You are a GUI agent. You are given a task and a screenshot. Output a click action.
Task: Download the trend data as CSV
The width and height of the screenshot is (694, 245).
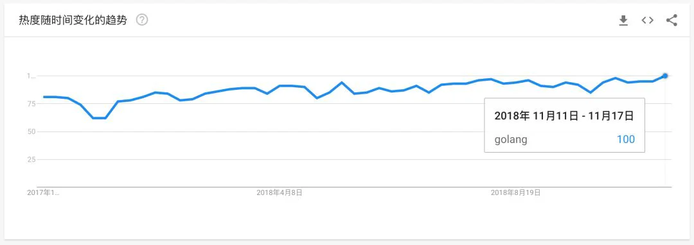tap(623, 21)
